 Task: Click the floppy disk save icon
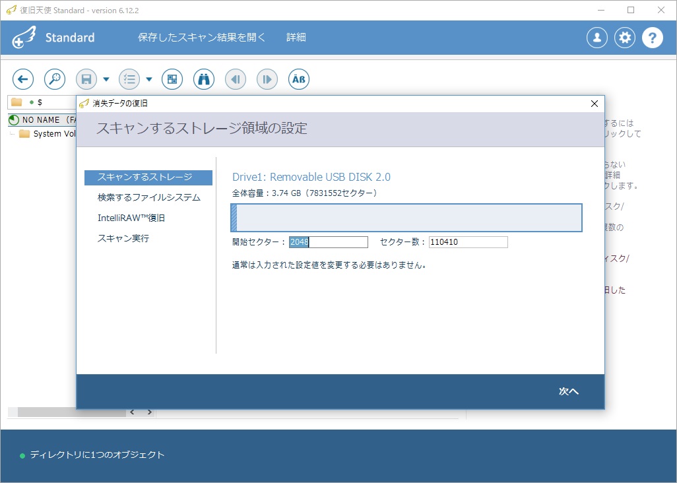coord(86,79)
